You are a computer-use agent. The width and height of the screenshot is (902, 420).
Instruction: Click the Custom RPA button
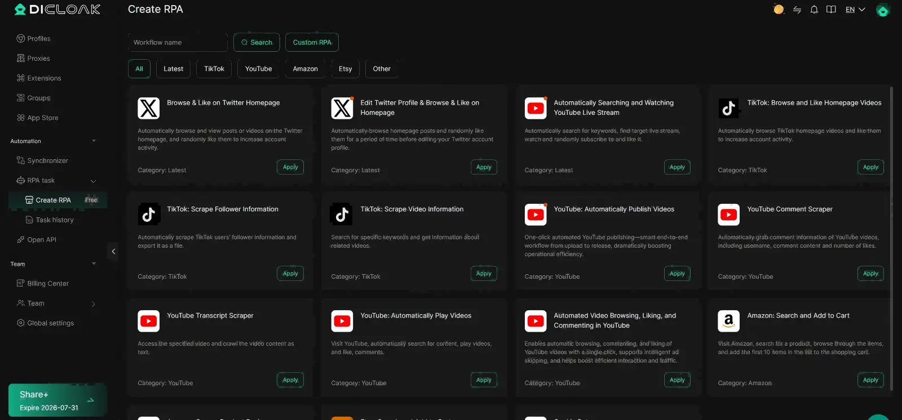pyautogui.click(x=312, y=42)
